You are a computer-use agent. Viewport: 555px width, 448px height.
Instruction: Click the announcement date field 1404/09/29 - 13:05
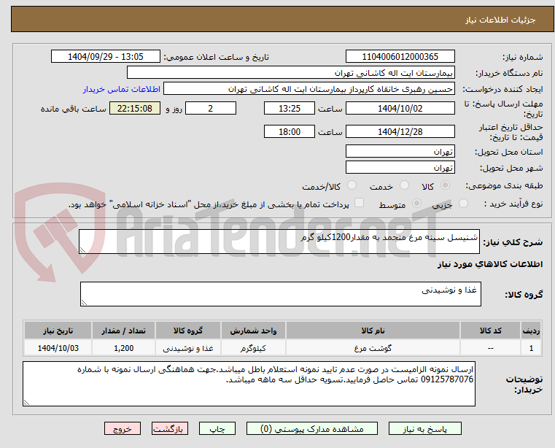tap(106, 57)
